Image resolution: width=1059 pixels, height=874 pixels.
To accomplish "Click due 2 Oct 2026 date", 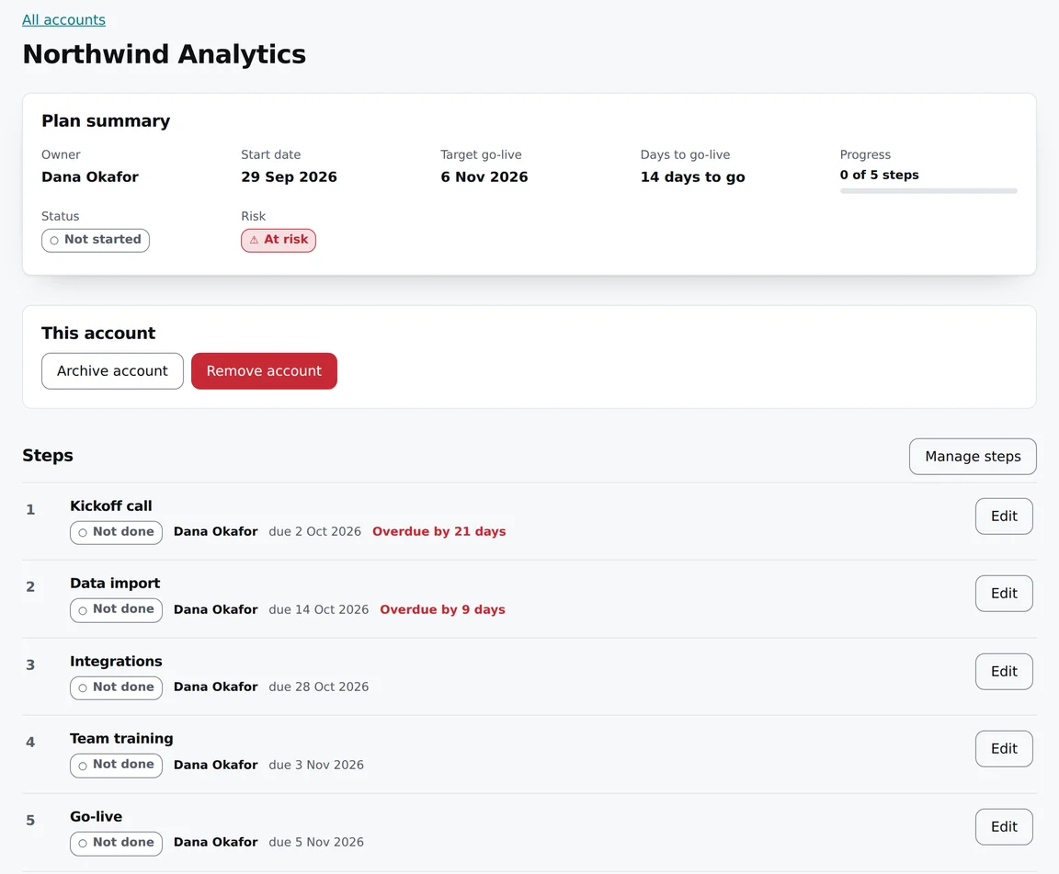I will [x=314, y=531].
